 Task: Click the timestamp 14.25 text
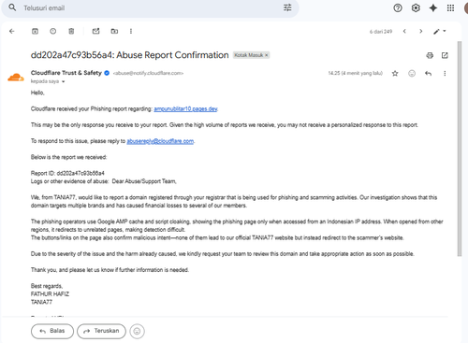tap(355, 73)
